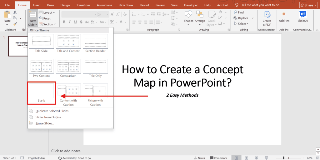Viewport: 320px width, 160px height.
Task: Open the Share dropdown
Action: click(308, 5)
